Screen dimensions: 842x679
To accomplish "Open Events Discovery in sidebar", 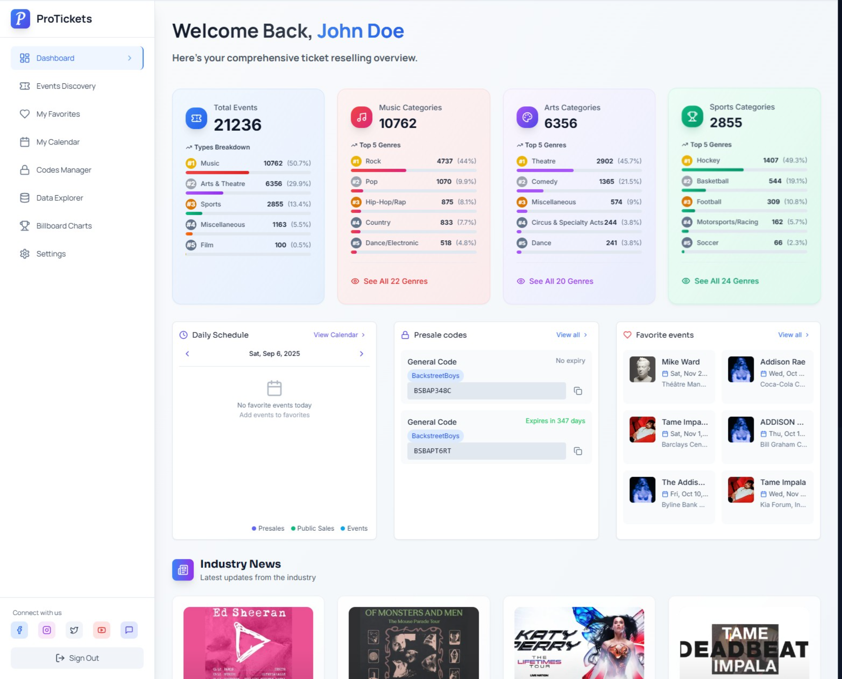I will [66, 86].
